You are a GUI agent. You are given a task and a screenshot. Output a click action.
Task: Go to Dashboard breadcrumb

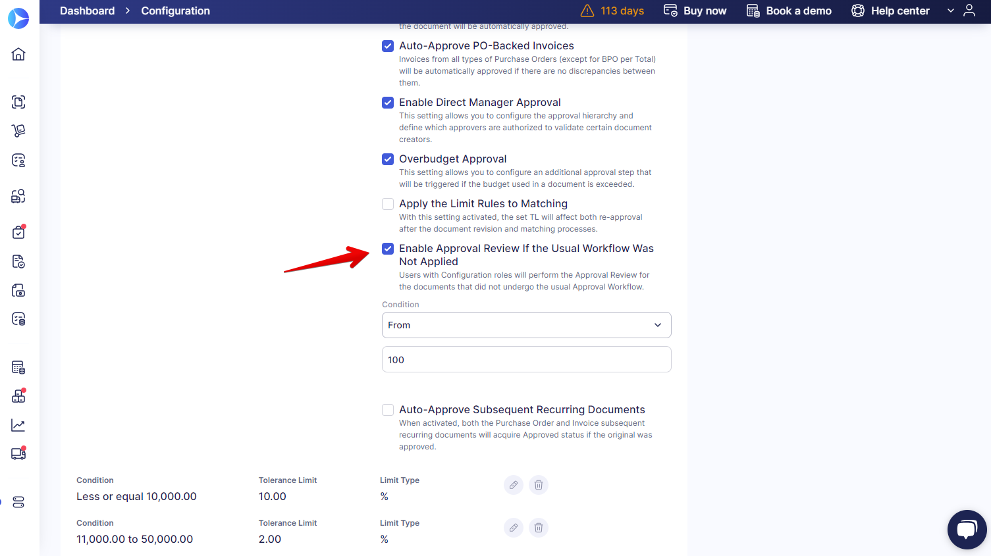(x=87, y=11)
